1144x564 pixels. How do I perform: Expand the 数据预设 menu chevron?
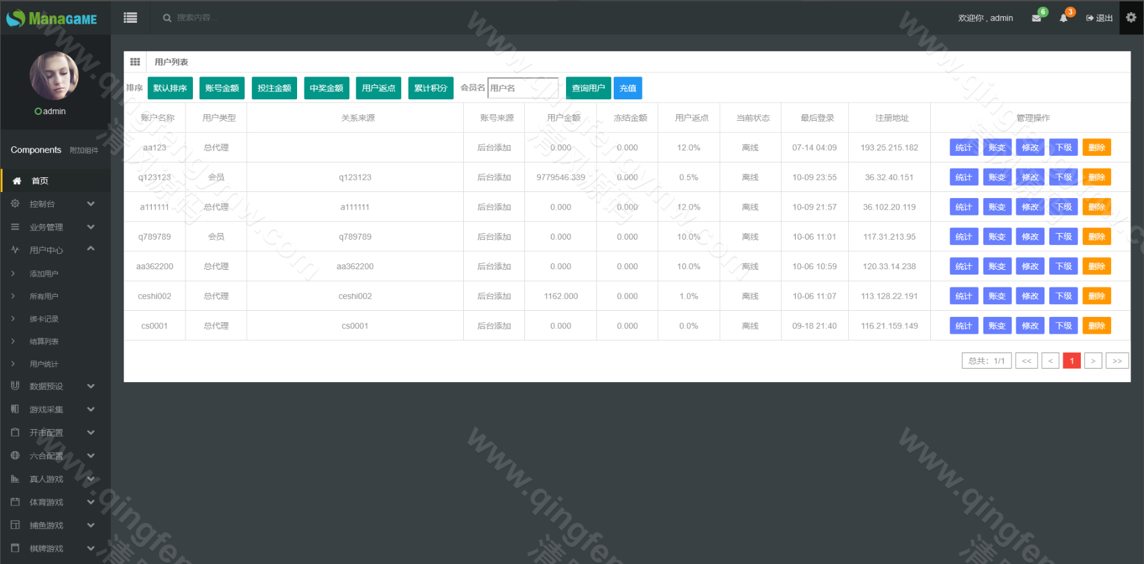[x=91, y=386]
